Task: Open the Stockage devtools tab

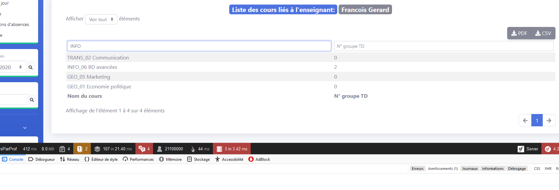Action: pos(198,159)
